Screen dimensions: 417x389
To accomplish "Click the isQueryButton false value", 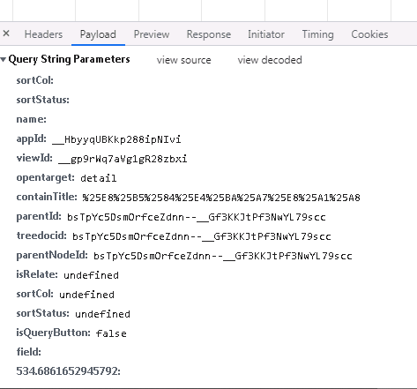I will (x=111, y=333).
